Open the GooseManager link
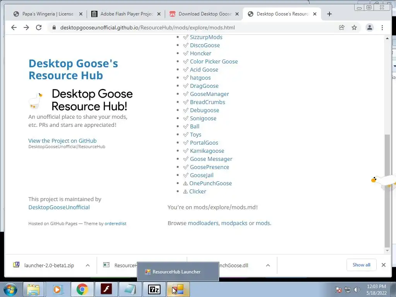 tap(209, 94)
